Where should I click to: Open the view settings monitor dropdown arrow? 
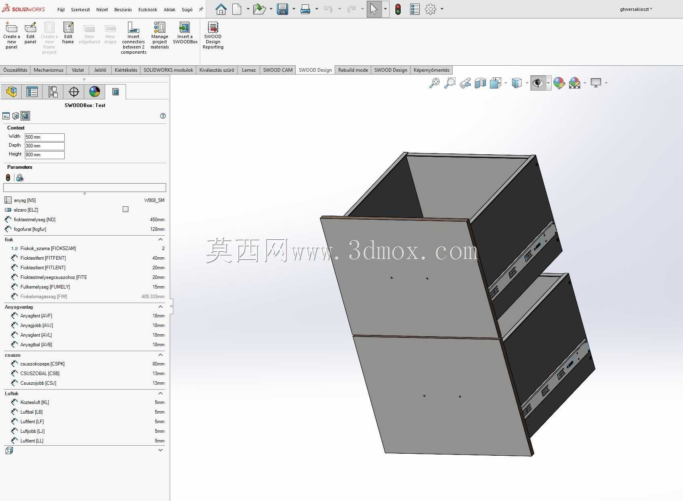click(x=606, y=83)
